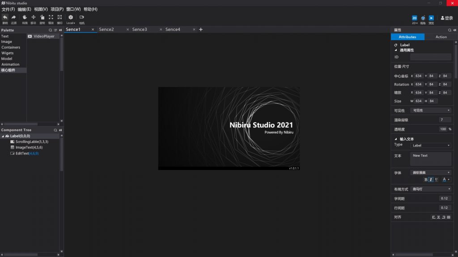The image size is (458, 257).
Task: Click the camera (相机) toolbar icon
Action: tap(82, 17)
